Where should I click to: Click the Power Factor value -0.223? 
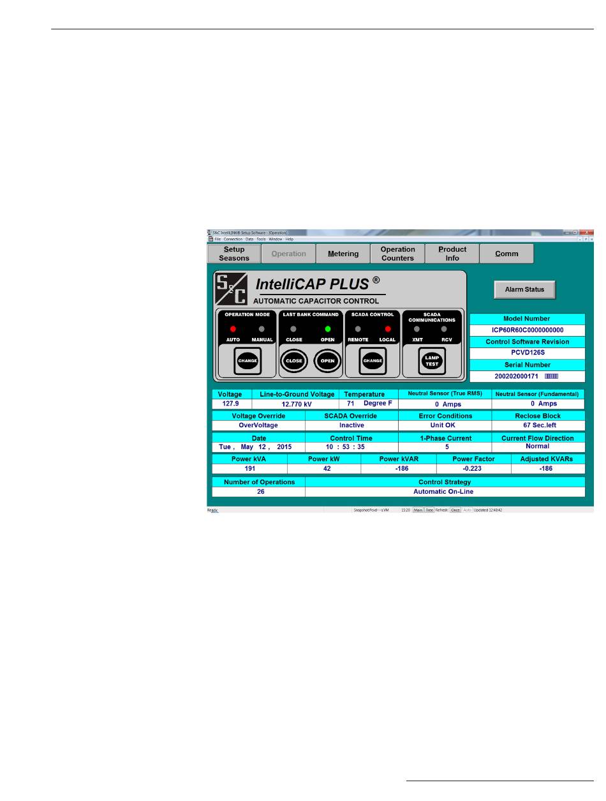click(473, 468)
